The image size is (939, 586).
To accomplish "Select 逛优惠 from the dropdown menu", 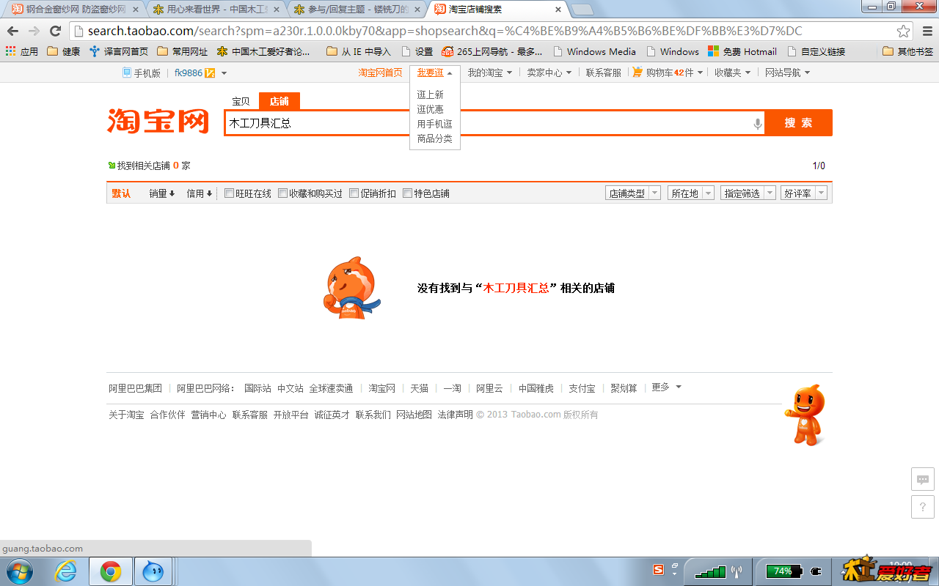I will click(x=431, y=109).
